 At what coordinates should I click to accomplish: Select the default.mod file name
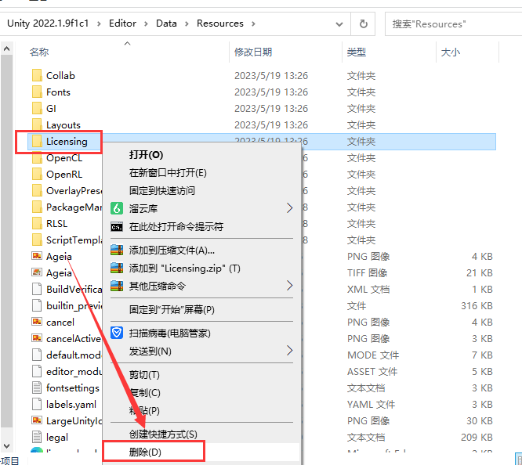tap(74, 355)
